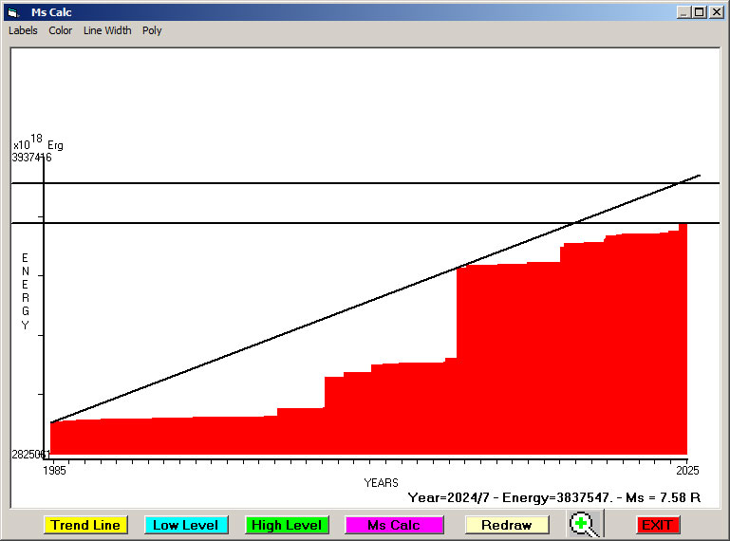The height and width of the screenshot is (541, 730).
Task: Open the Line Width menu
Action: 107,30
